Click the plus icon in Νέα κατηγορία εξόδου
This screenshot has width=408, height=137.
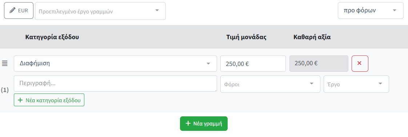[20, 100]
